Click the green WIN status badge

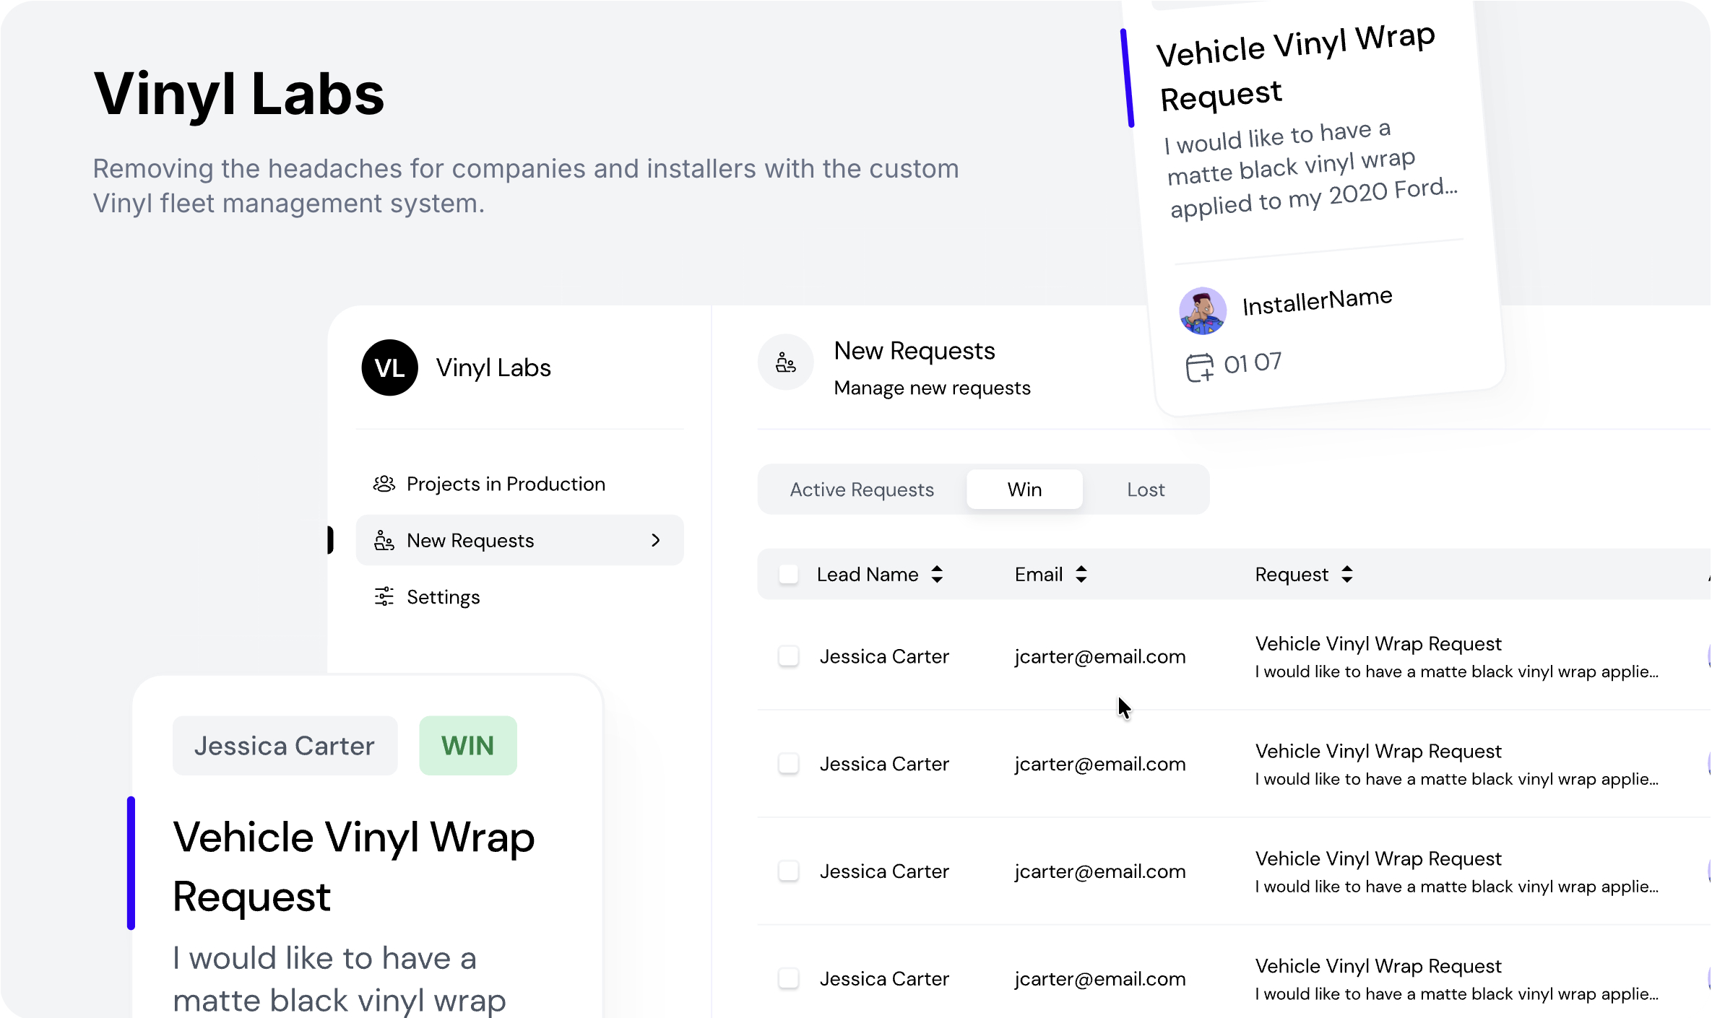coord(467,745)
